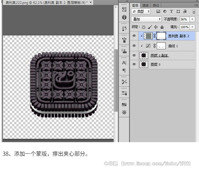
Task: Select the 曲线 1 layer name
Action: (173, 46)
